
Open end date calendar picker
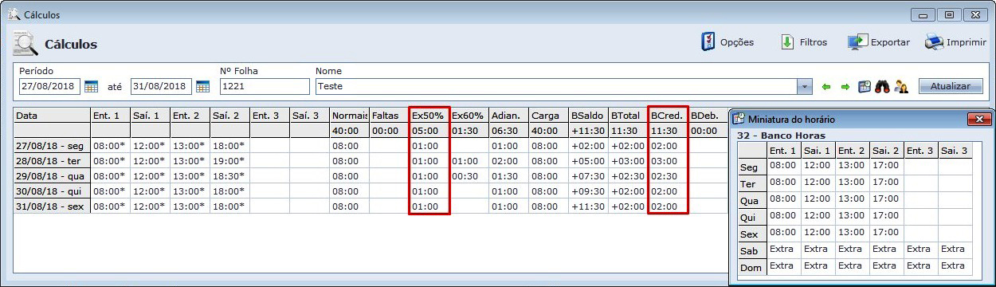click(x=202, y=86)
